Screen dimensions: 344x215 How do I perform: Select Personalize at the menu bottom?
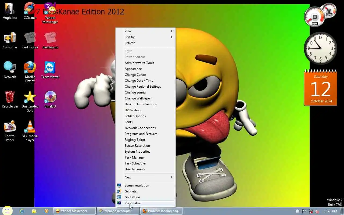tap(145, 203)
